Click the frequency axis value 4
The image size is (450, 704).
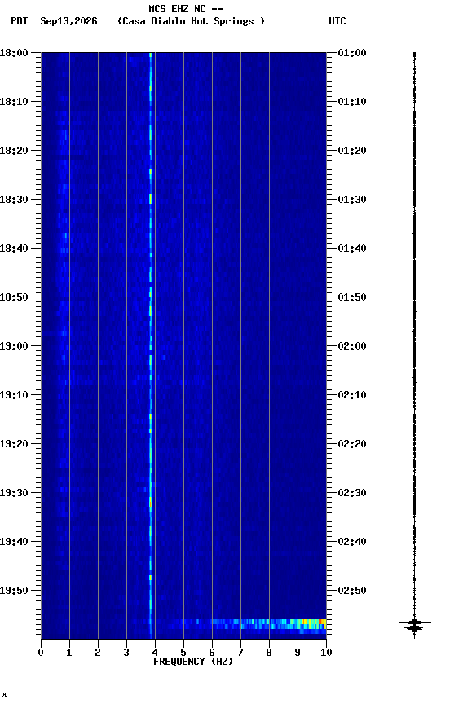[x=155, y=653]
